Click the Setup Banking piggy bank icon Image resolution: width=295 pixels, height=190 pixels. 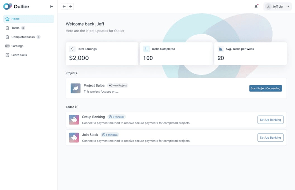[74, 120]
